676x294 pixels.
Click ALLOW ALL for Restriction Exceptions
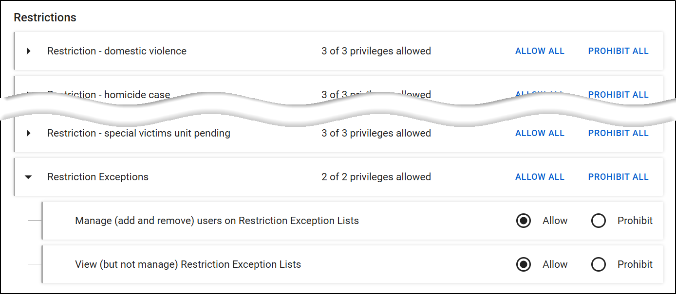point(540,177)
